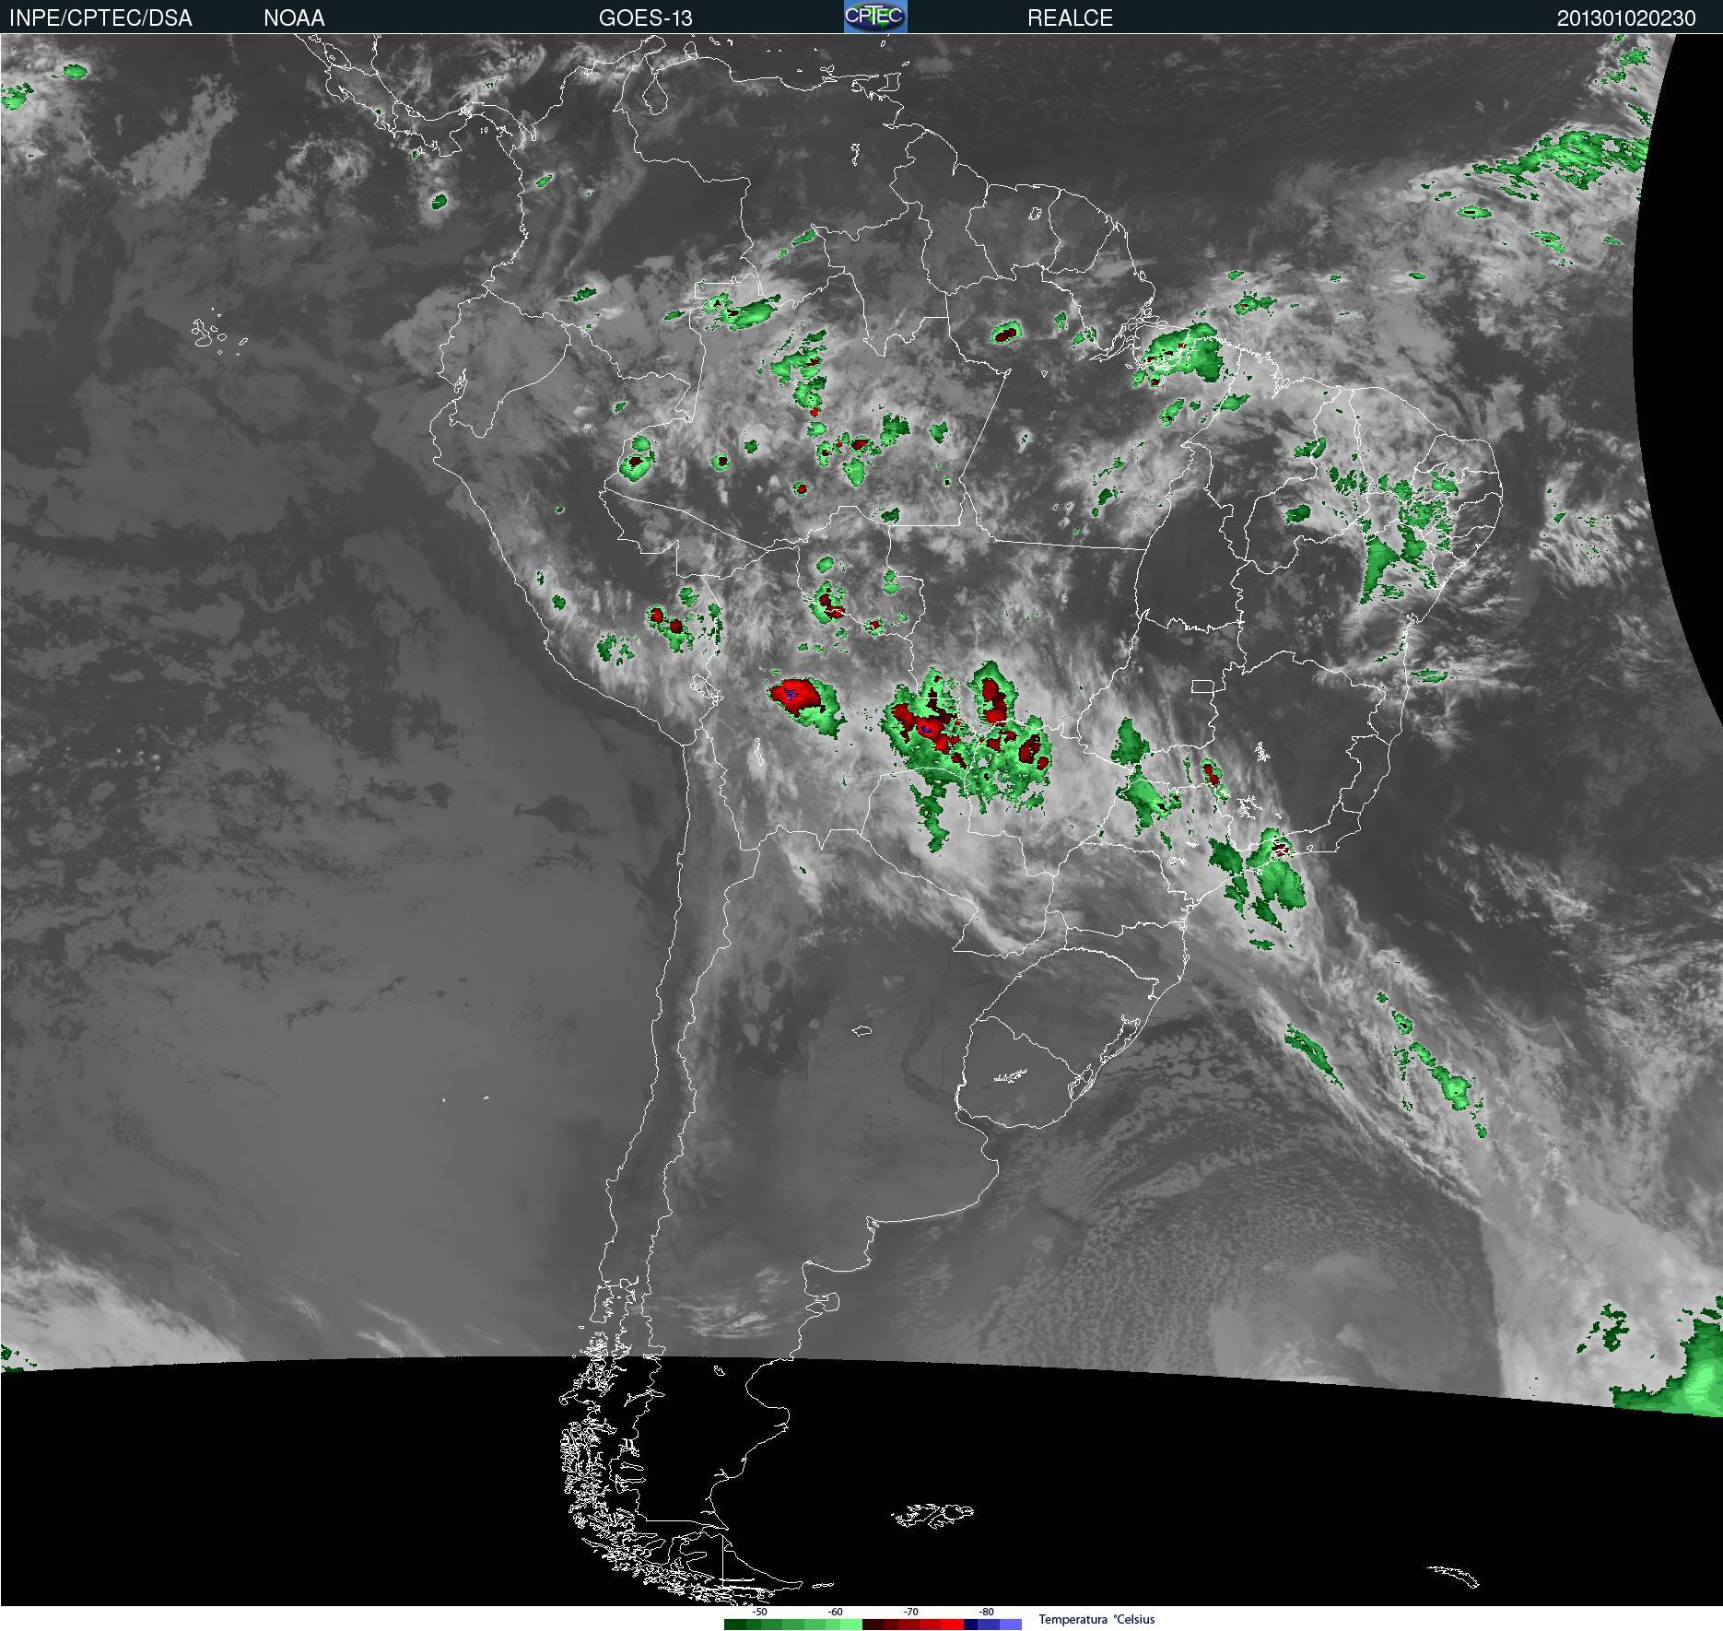Screen dimensions: 1723x1631
Task: Click the GOES-13 satellite label
Action: [645, 18]
